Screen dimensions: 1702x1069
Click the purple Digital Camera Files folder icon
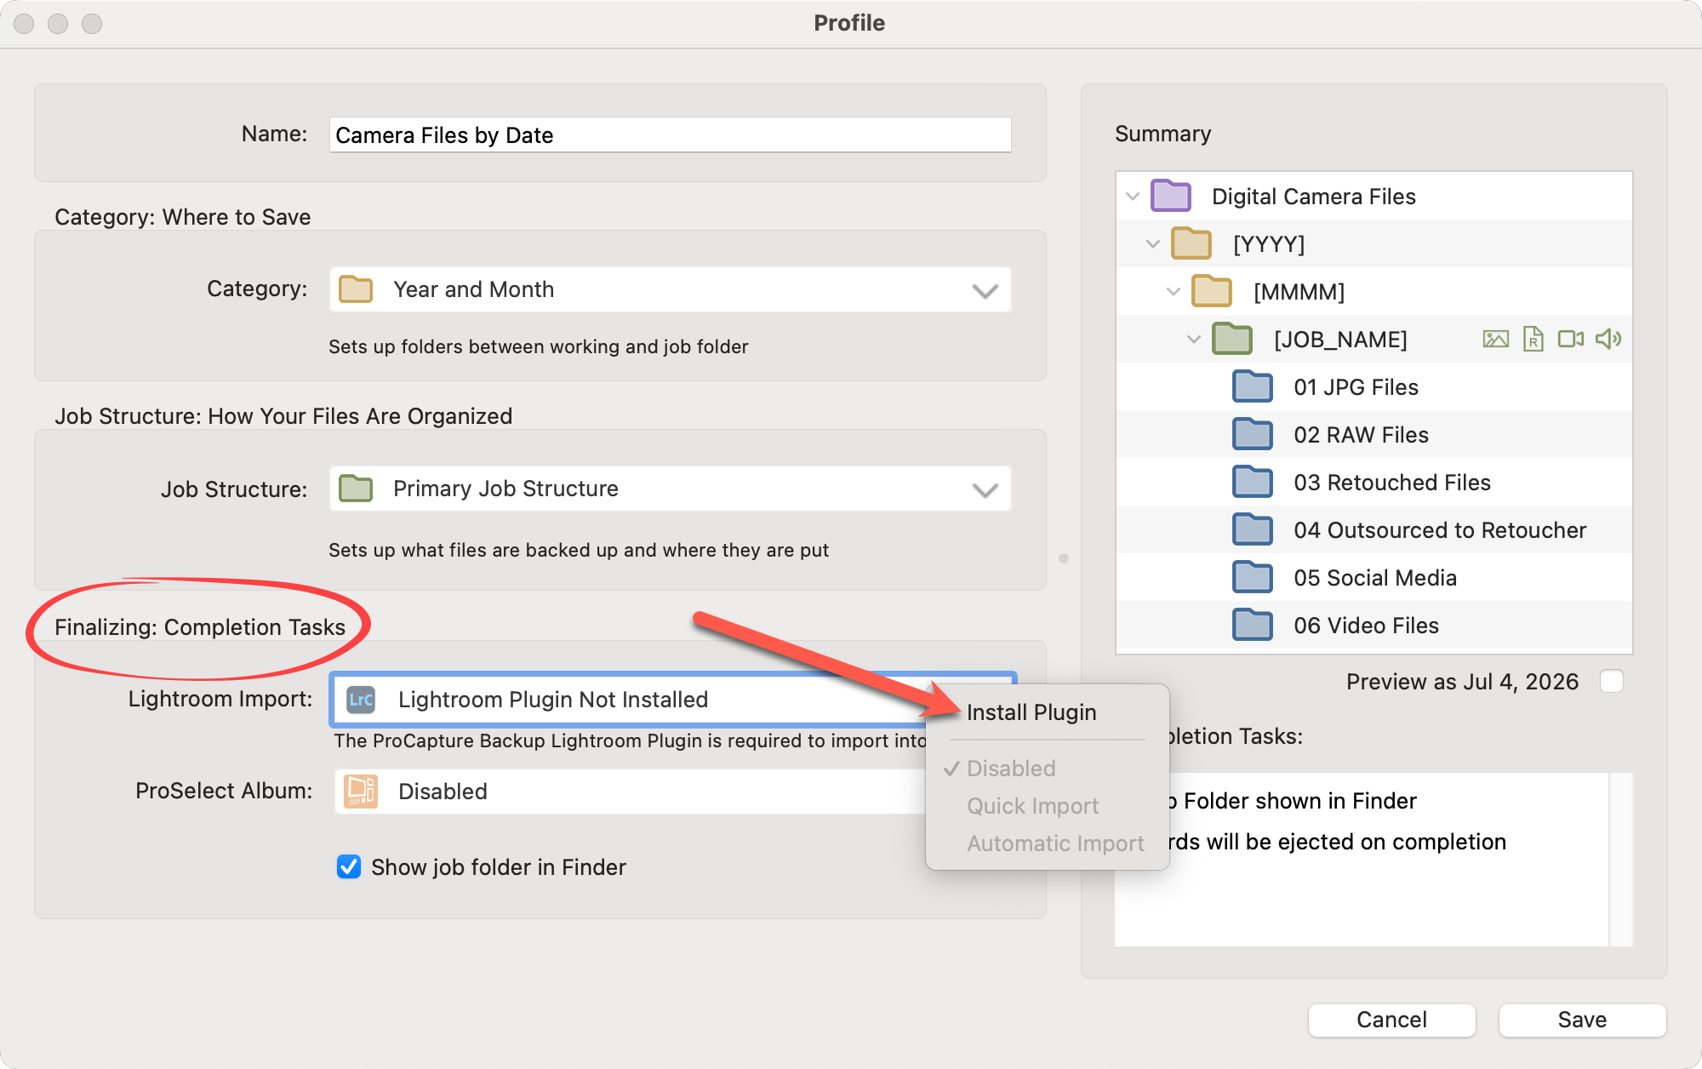pyautogui.click(x=1171, y=197)
